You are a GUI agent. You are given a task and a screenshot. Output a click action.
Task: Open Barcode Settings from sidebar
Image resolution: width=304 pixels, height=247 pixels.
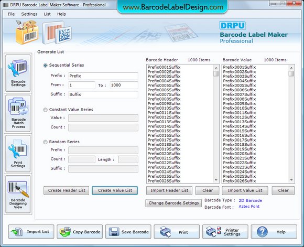coord(18,73)
